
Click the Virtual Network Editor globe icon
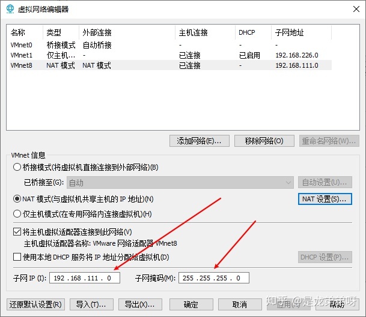click(x=10, y=8)
